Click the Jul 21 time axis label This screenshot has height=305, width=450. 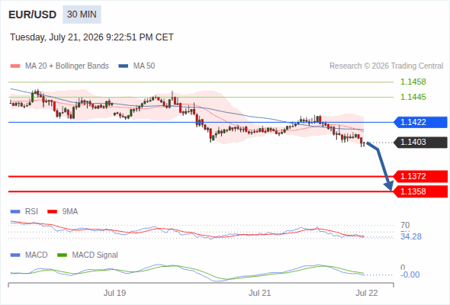(259, 293)
